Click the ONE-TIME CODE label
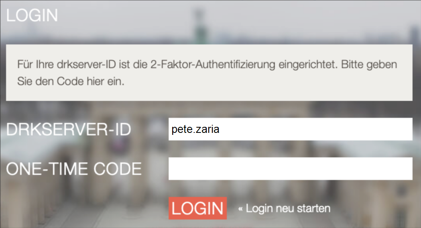The width and height of the screenshot is (421, 228). pyautogui.click(x=74, y=169)
